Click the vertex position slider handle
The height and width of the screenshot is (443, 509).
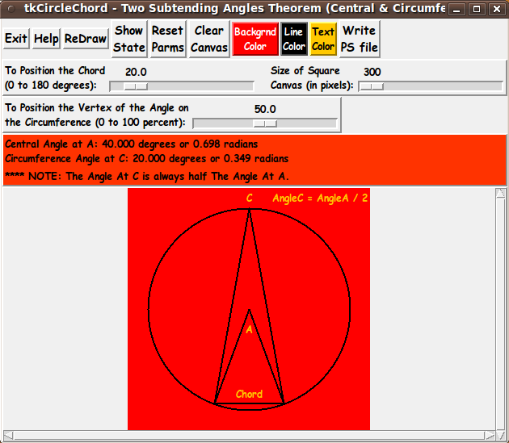click(265, 123)
